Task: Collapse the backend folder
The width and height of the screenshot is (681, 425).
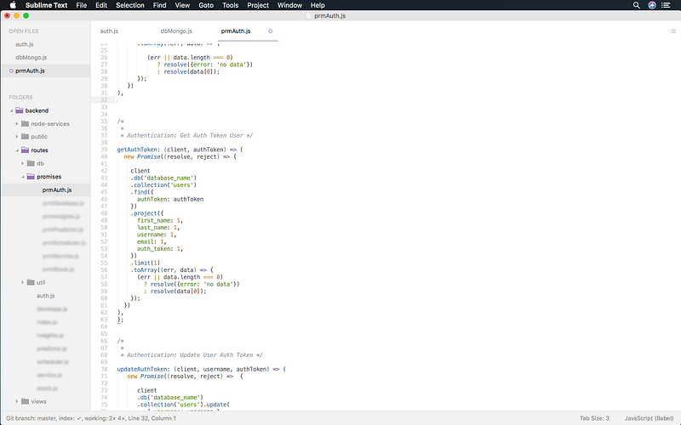Action: tap(12, 110)
